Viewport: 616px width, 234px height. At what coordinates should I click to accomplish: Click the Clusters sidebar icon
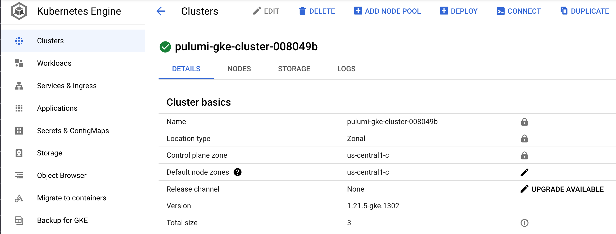pos(19,41)
